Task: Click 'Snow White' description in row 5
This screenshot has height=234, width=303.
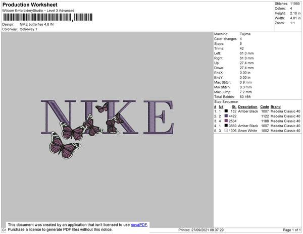Action: (247, 131)
